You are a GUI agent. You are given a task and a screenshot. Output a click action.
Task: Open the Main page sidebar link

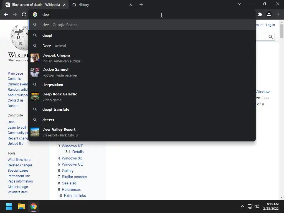pyautogui.click(x=16, y=73)
